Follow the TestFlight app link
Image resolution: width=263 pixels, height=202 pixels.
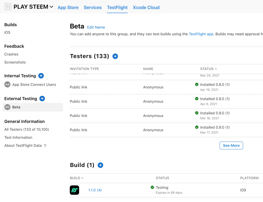[201, 34]
